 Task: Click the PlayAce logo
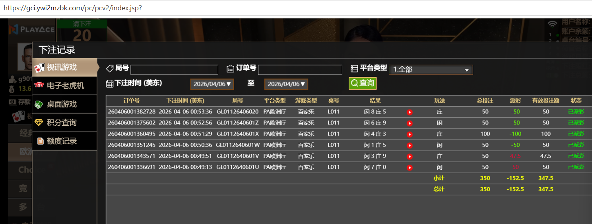coord(32,29)
